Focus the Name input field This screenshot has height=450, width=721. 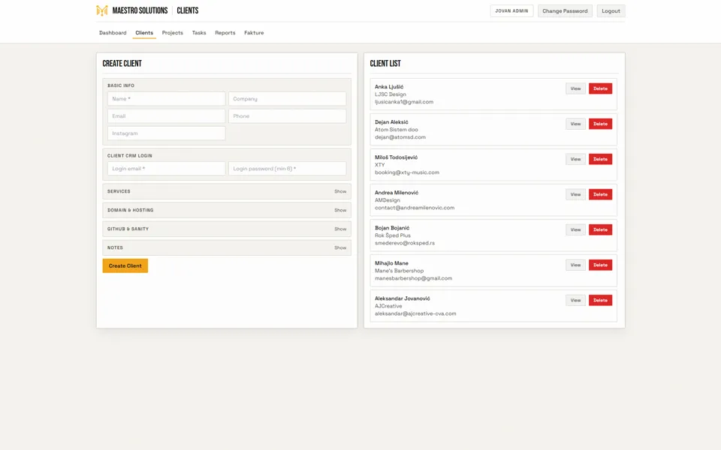click(167, 99)
